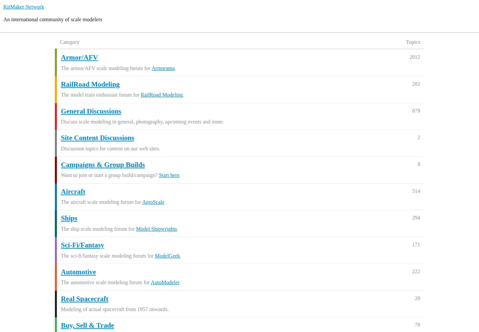This screenshot has height=332, width=479.
Task: Click the tagline "An international community of scale modelers"
Action: tap(53, 20)
